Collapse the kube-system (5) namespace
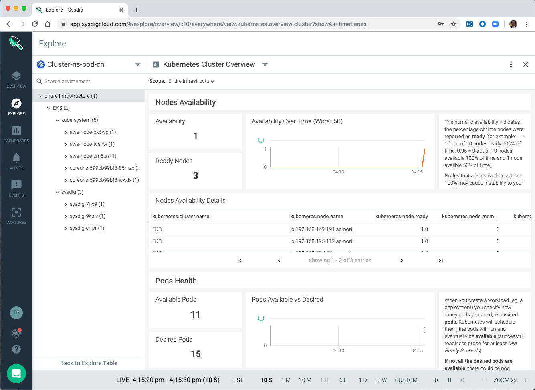The image size is (535, 390). pos(57,120)
